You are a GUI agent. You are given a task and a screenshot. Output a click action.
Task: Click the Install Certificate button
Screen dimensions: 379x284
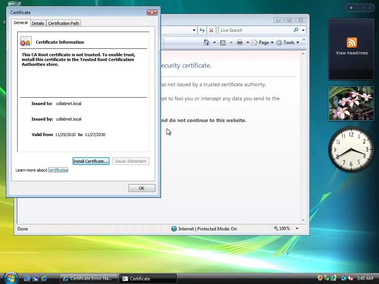[x=91, y=161]
